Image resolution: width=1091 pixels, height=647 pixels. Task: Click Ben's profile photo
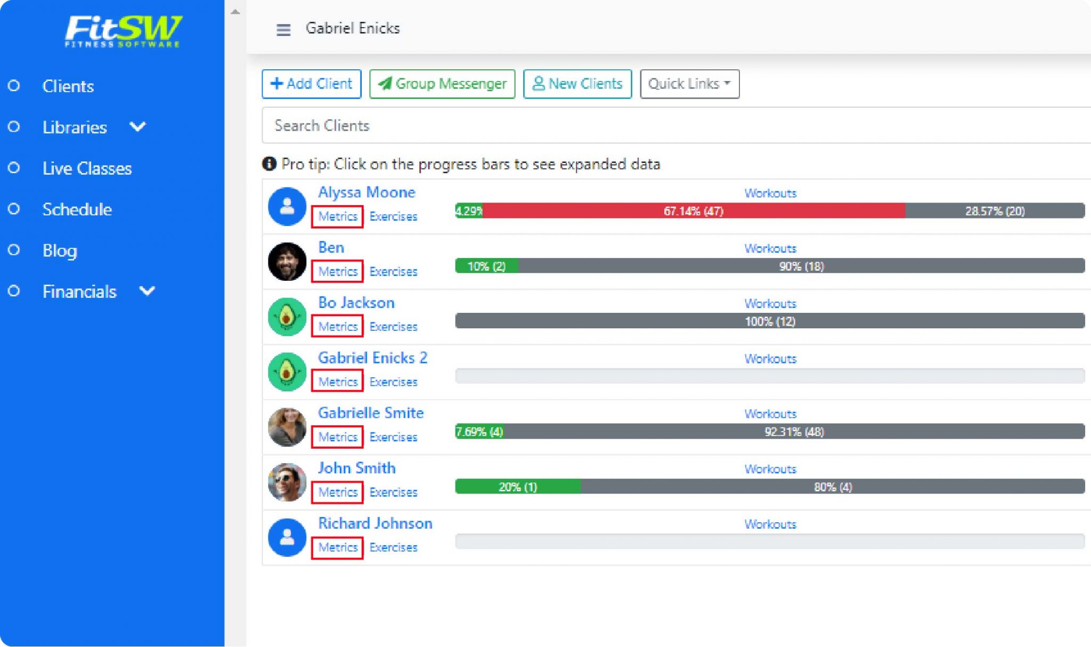click(x=287, y=261)
